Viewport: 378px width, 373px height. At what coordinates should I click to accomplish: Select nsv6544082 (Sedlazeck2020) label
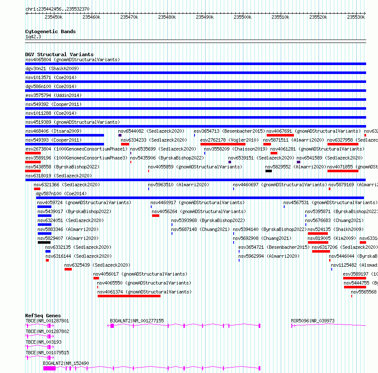pyautogui.click(x=151, y=131)
